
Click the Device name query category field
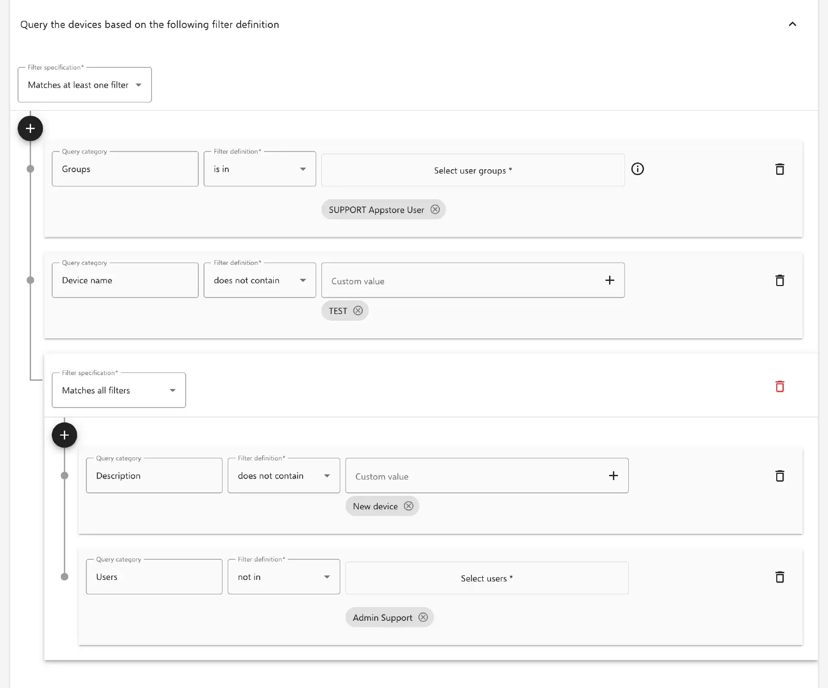click(x=125, y=280)
